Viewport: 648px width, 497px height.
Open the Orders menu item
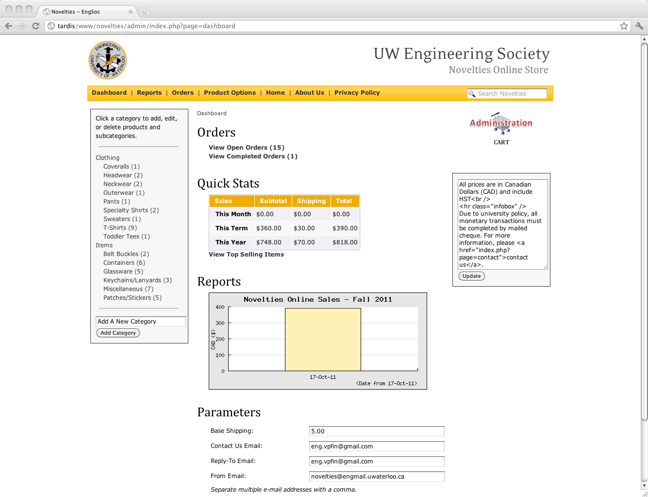click(183, 93)
